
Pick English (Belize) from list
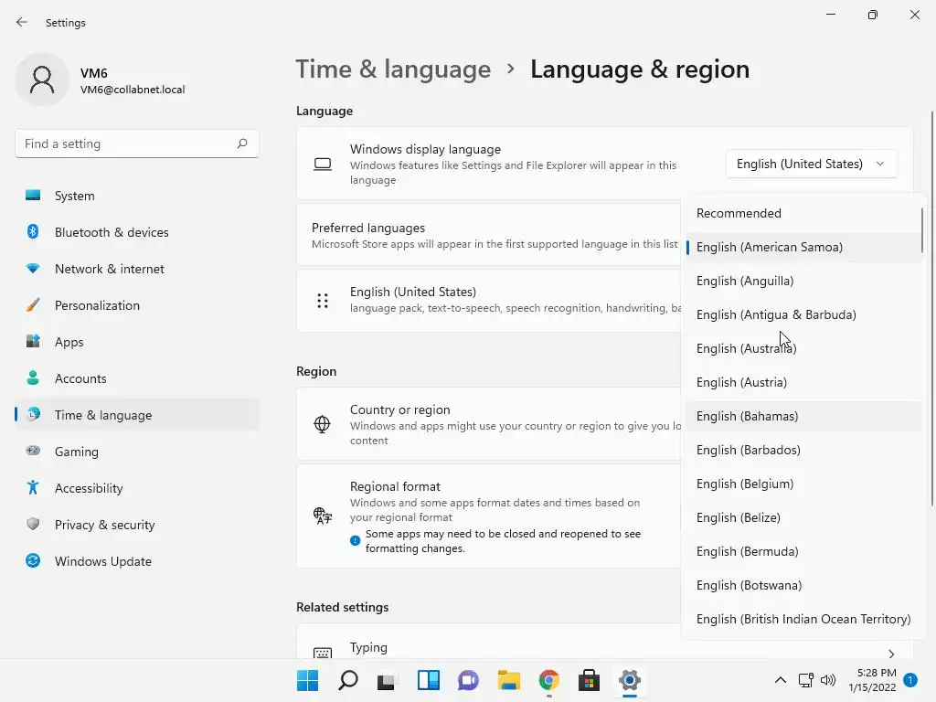click(x=803, y=517)
